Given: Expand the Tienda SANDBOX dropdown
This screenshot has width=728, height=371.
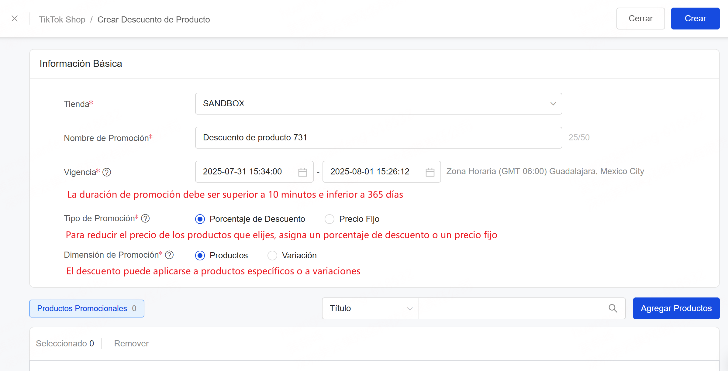Looking at the screenshot, I should tap(378, 104).
